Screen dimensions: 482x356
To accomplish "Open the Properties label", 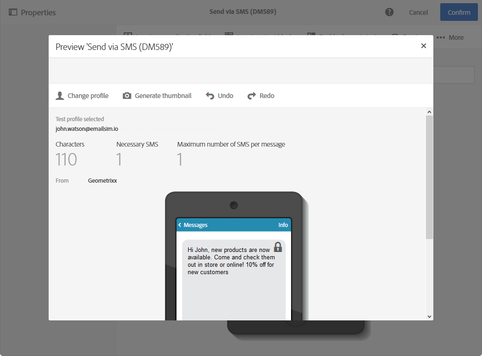I will 38,12.
